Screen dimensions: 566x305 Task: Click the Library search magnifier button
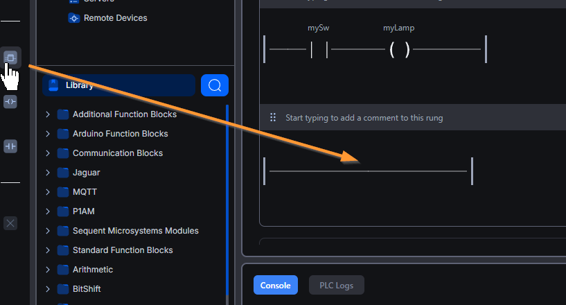pos(215,85)
